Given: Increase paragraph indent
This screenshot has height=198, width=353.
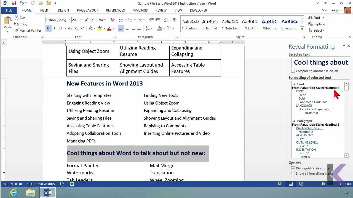Looking at the screenshot, I should coord(157,20).
